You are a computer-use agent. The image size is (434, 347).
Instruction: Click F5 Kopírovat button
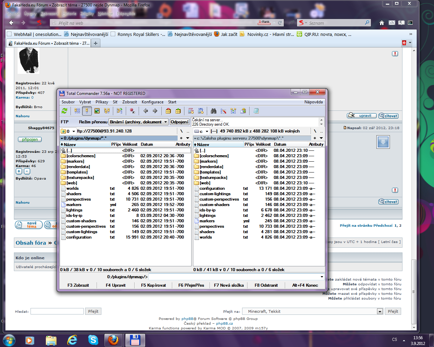[154, 285]
